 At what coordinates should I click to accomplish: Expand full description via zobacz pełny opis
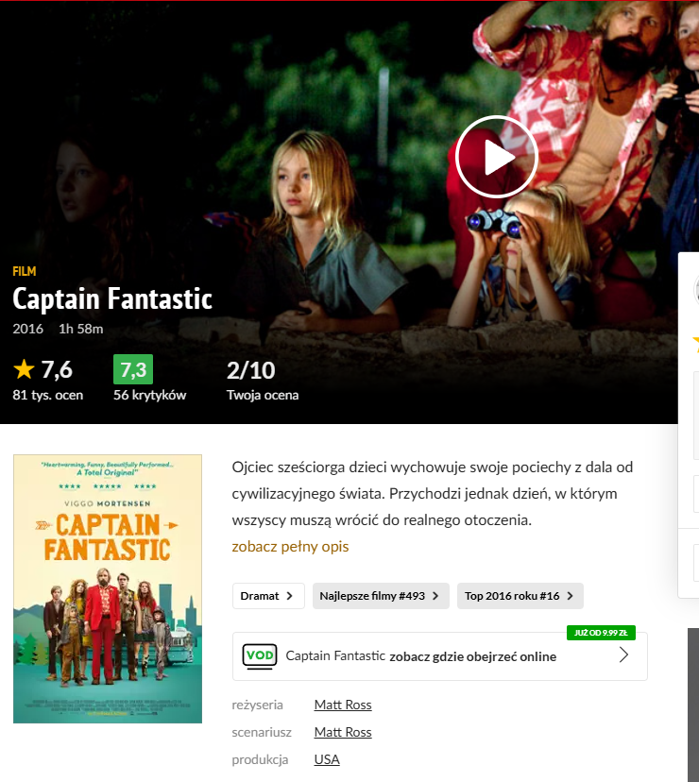click(290, 547)
